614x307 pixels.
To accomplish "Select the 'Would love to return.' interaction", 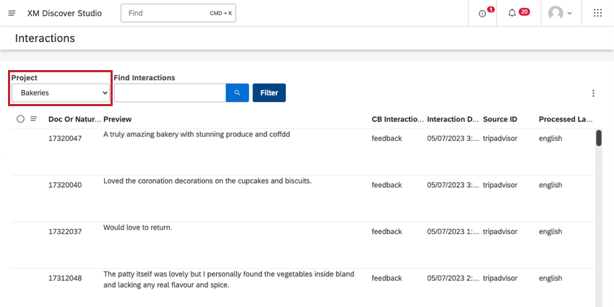I will (x=138, y=228).
